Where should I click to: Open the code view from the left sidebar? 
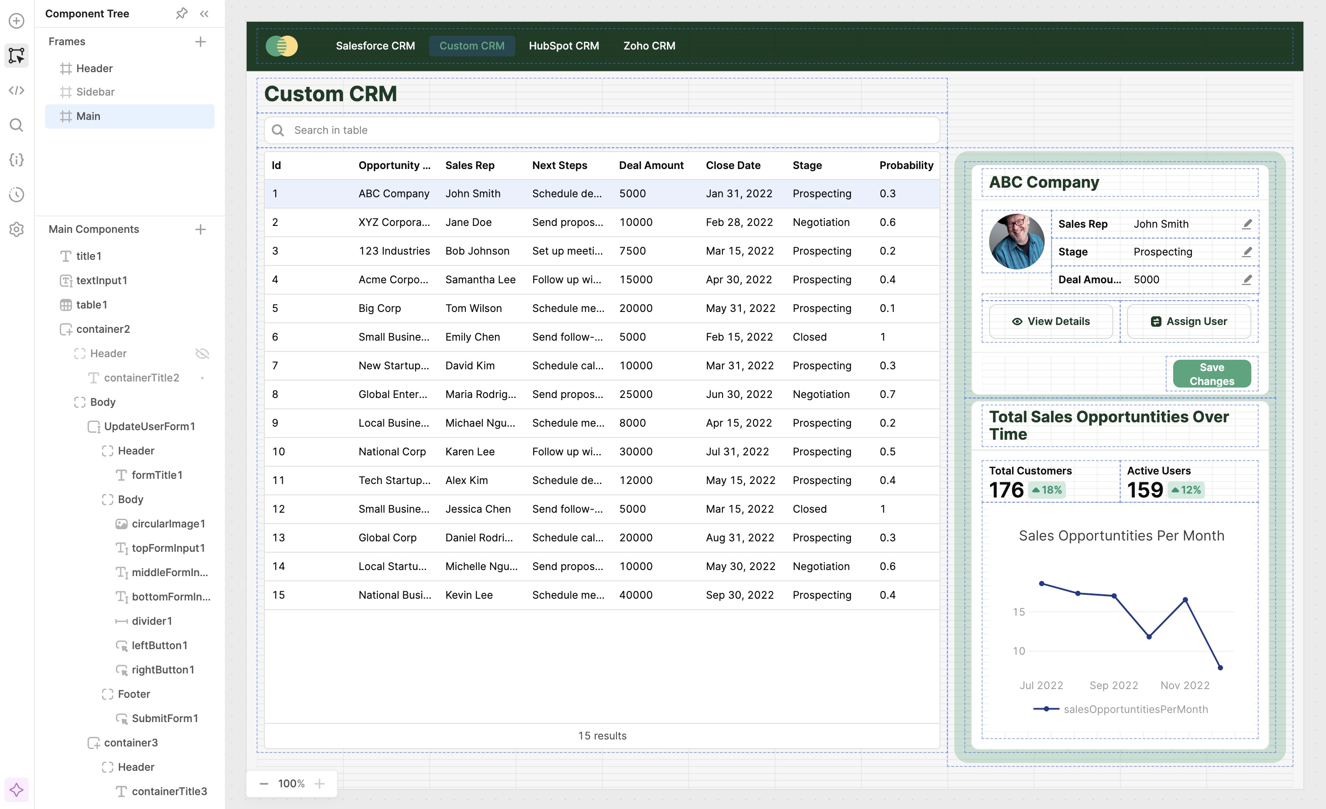point(16,90)
